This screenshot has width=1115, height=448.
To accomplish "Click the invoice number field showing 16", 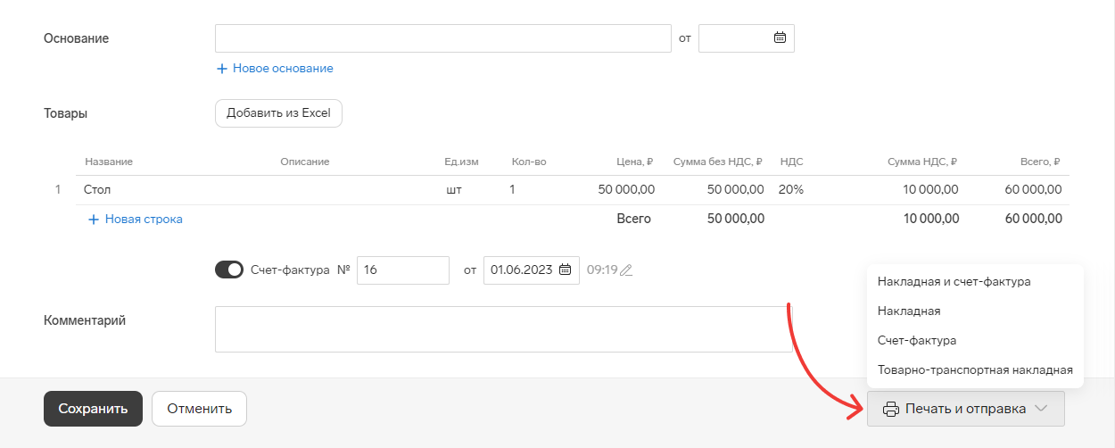I will [403, 270].
